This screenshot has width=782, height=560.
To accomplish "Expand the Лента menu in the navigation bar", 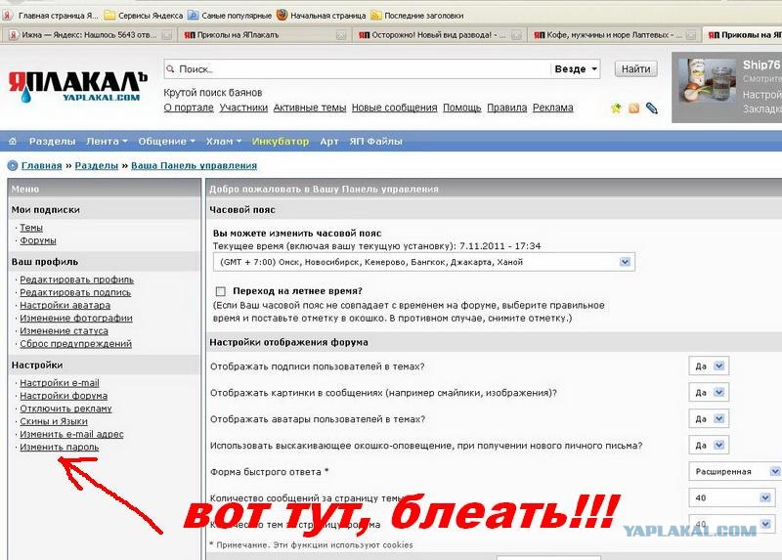I will click(x=107, y=141).
